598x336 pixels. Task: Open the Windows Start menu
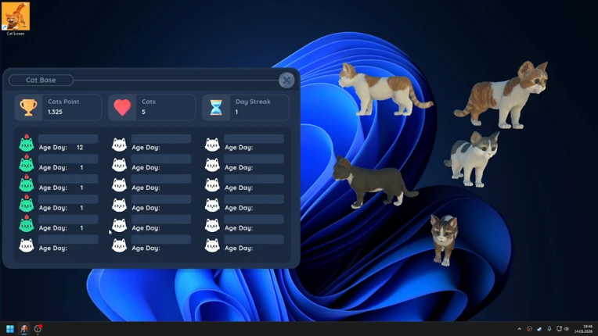pos(10,329)
